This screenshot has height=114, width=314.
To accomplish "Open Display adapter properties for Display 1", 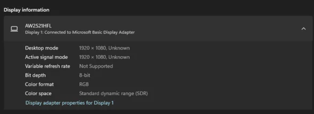I will click(69, 103).
